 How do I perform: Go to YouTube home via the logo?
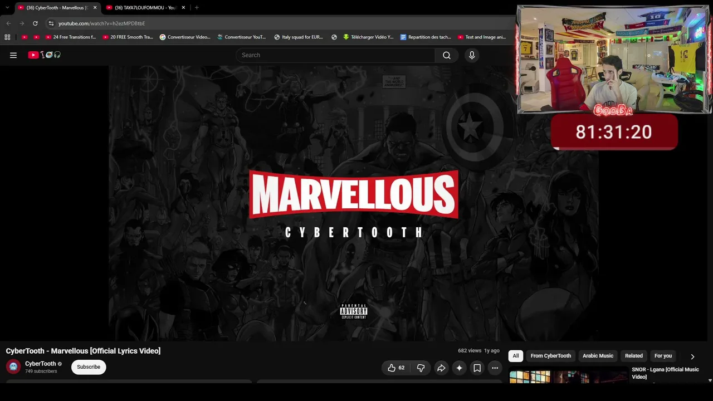point(45,55)
